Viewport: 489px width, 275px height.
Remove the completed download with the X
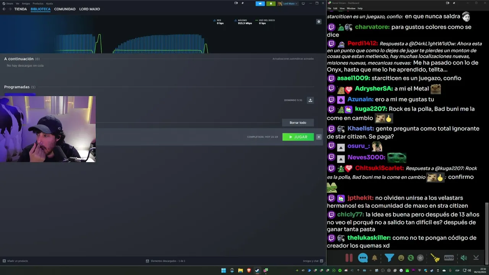coord(319,137)
